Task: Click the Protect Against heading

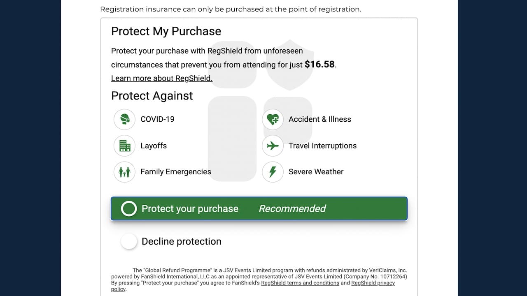Action: click(x=152, y=96)
